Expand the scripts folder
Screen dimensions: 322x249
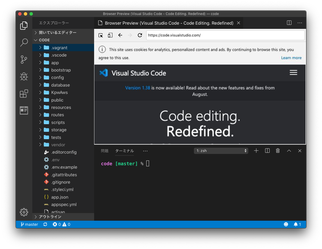pos(63,122)
